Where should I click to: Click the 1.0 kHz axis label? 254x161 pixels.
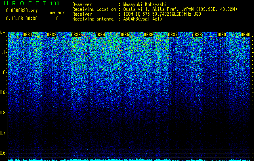click(3, 72)
